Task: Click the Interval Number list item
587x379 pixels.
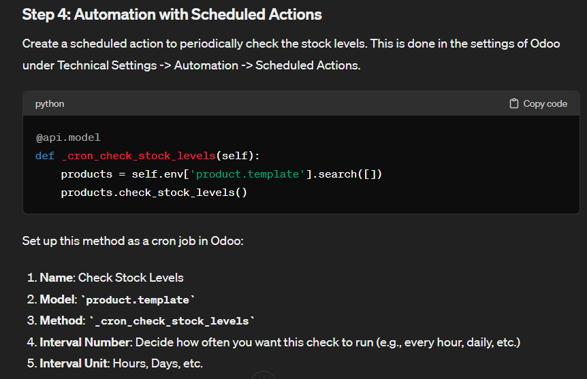Action: point(274,342)
